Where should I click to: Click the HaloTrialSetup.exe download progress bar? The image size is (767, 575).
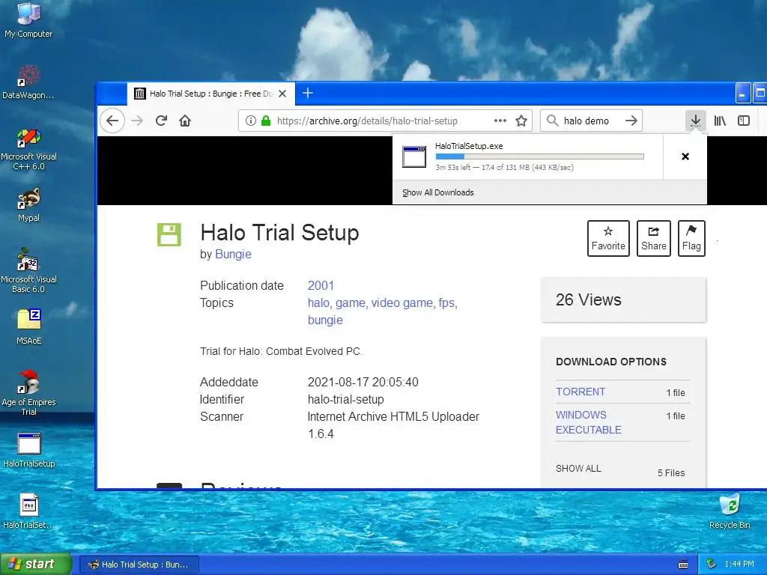[x=539, y=156]
